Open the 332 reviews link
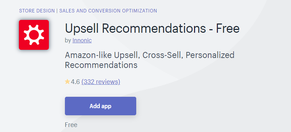The image size is (291, 132). pyautogui.click(x=101, y=81)
